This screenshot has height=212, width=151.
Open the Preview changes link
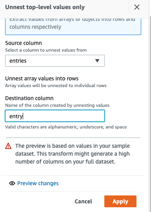coord(38,183)
